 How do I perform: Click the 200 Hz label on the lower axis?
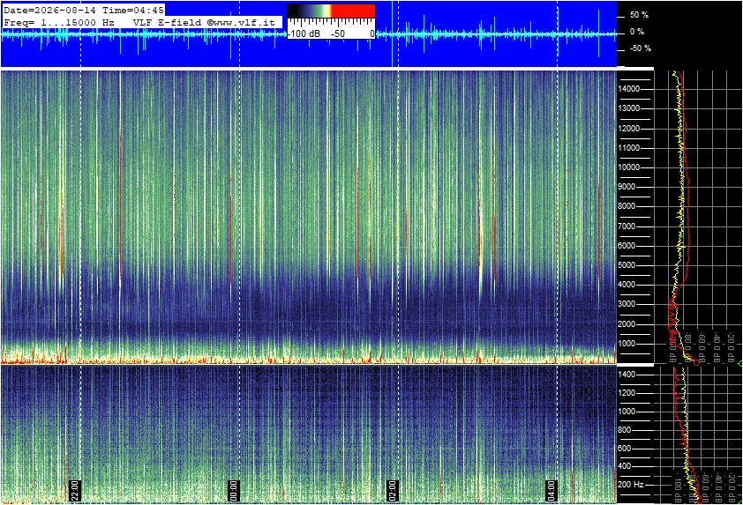(x=631, y=485)
